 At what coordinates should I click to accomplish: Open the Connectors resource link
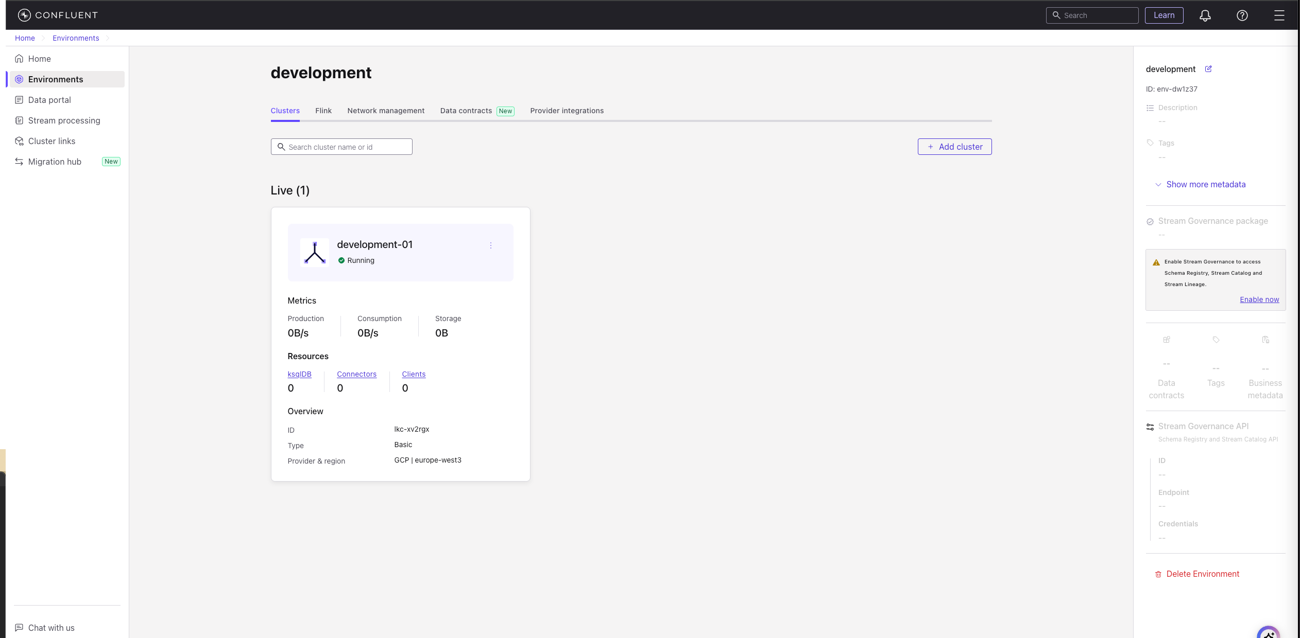pyautogui.click(x=356, y=374)
